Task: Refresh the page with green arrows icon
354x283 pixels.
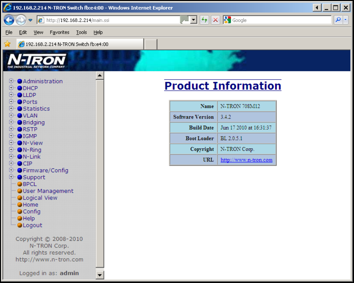Action: (204, 20)
